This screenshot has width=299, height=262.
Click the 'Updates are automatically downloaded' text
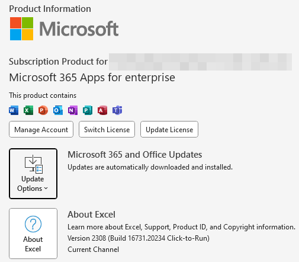[x=150, y=167]
